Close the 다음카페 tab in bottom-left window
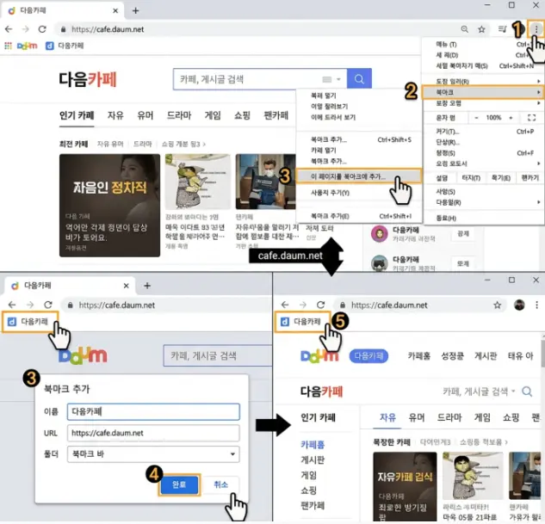The height and width of the screenshot is (524, 545). (x=127, y=286)
